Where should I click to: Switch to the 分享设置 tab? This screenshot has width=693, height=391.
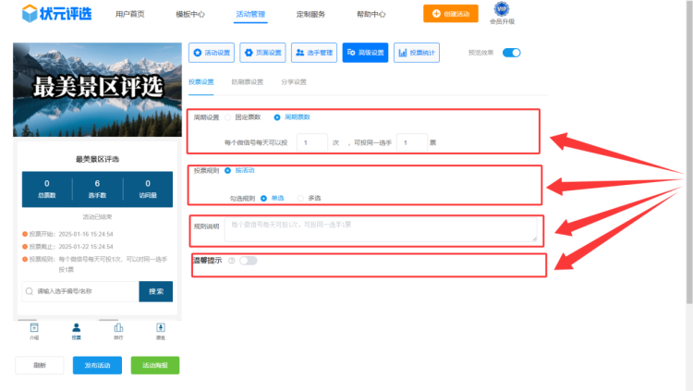(293, 82)
